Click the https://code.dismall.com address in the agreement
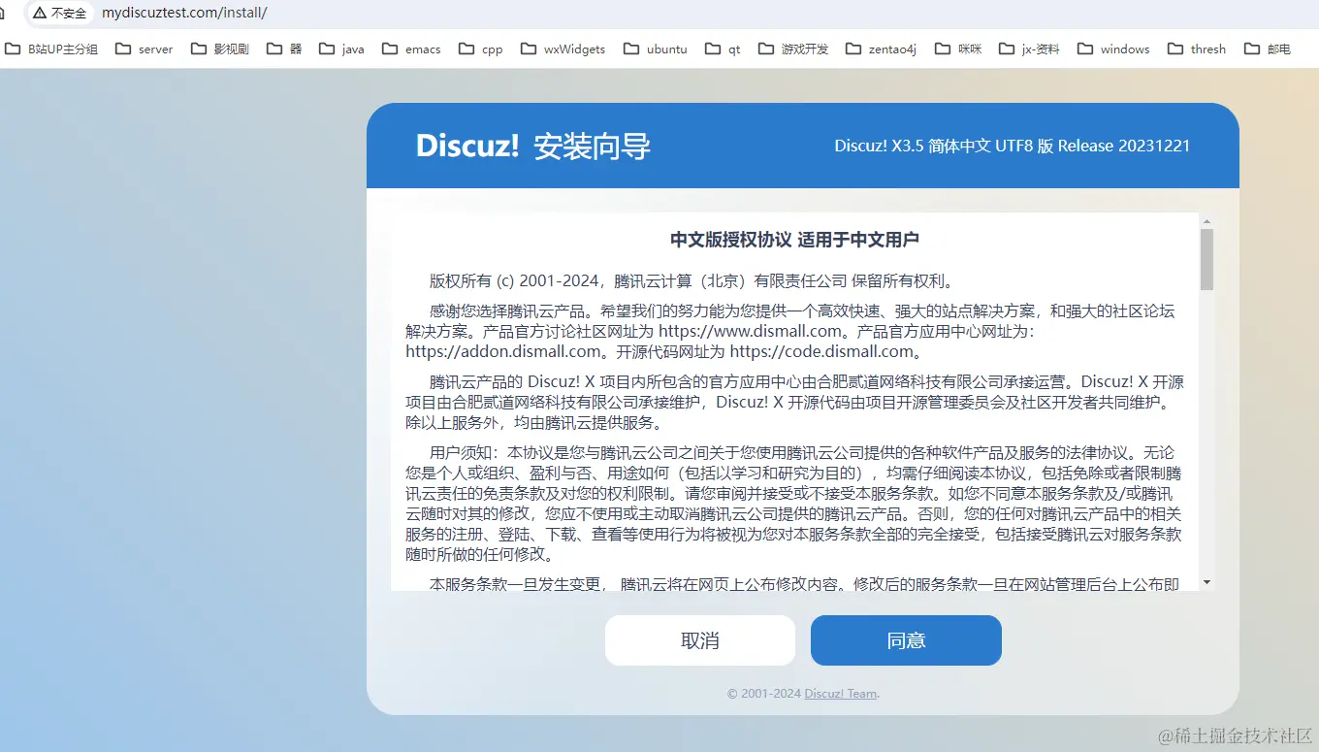This screenshot has width=1319, height=752. 821,351
